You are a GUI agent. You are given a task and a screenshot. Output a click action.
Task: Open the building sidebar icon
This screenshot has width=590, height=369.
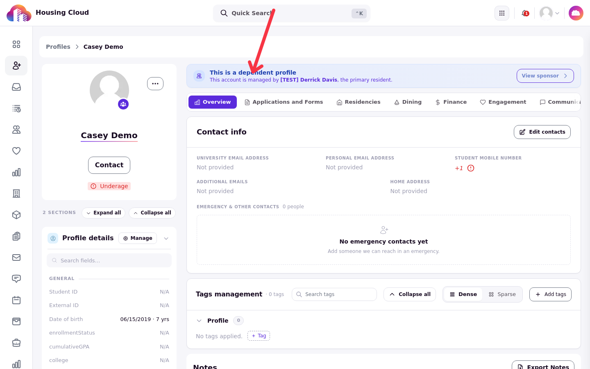click(16, 194)
